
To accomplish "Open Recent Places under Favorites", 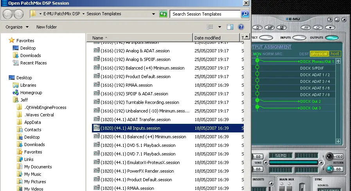I will click(x=30, y=63).
